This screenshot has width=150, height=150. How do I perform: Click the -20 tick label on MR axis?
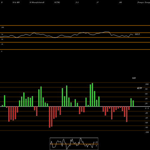pyautogui.click(x=146, y=113)
